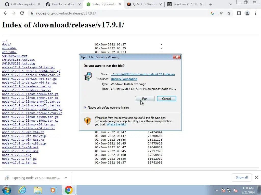The width and height of the screenshot is (261, 195).
Task: Switch to the GitHub - legoskid tab
Action: click(23, 4)
